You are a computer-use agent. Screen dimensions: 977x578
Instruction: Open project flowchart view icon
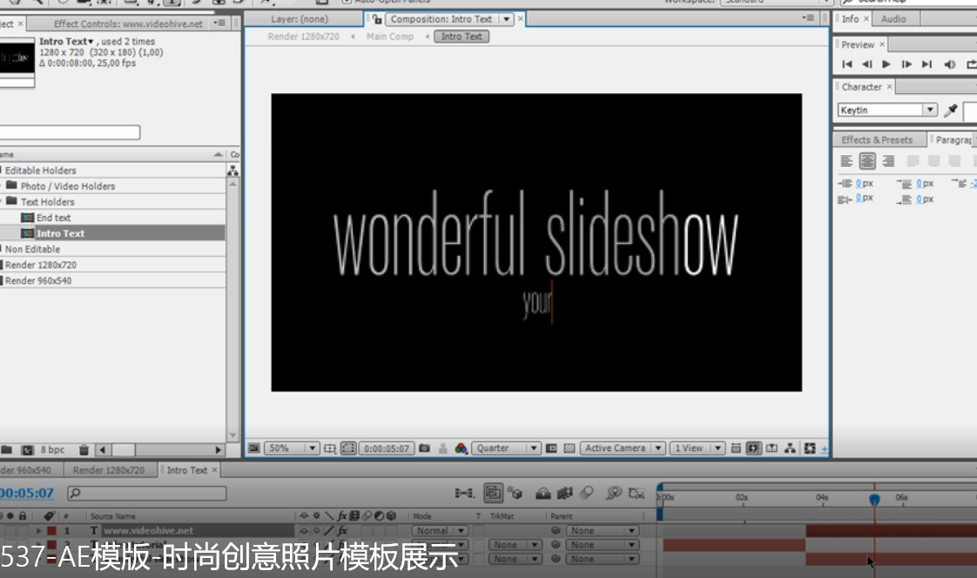click(233, 171)
